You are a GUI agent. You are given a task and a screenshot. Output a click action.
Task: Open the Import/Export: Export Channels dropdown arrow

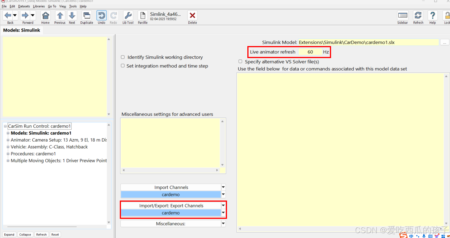tap(223, 206)
